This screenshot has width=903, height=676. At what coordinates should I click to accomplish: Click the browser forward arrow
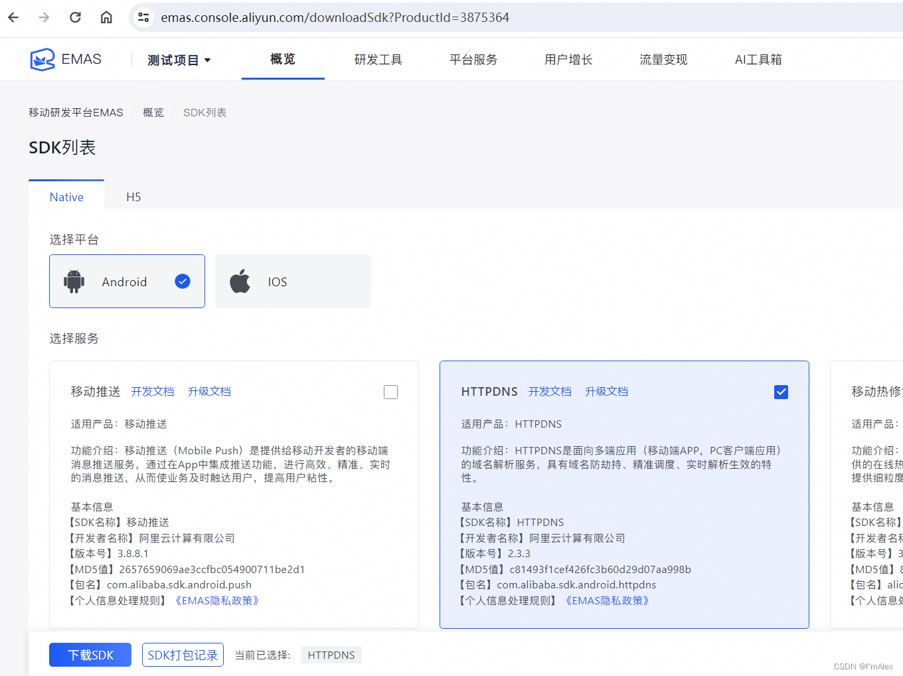click(x=44, y=17)
